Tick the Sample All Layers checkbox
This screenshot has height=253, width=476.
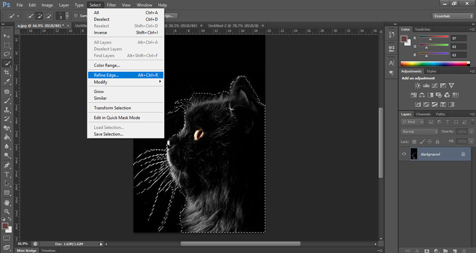[76, 16]
